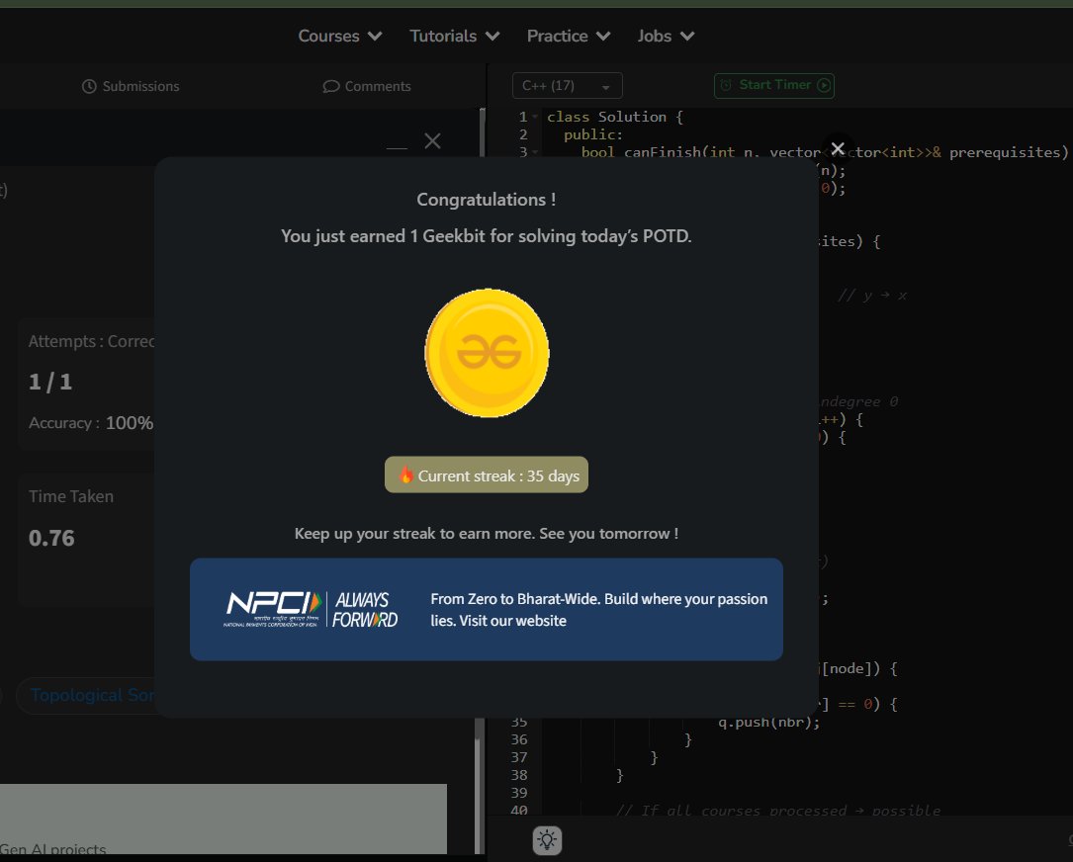This screenshot has height=862, width=1073.
Task: Click the Current streak 35 days badge
Action: (487, 474)
